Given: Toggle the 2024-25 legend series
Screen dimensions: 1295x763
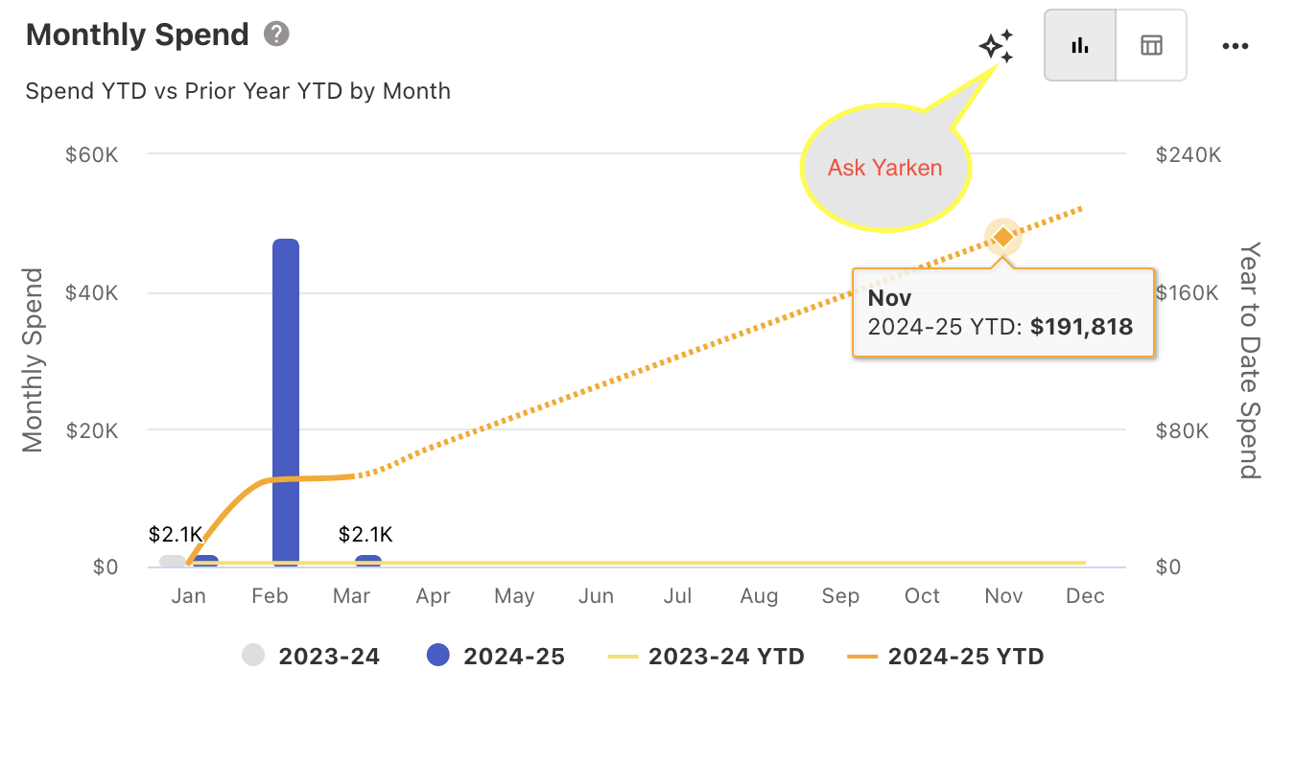Looking at the screenshot, I should pos(495,657).
